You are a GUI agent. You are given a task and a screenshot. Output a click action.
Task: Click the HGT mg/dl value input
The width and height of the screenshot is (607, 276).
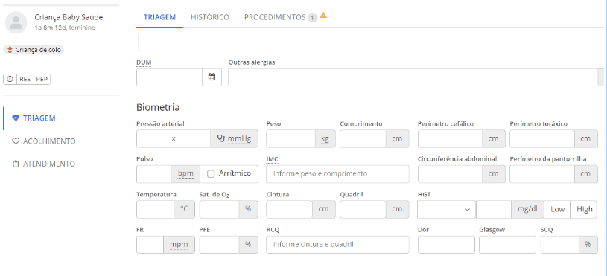(494, 209)
